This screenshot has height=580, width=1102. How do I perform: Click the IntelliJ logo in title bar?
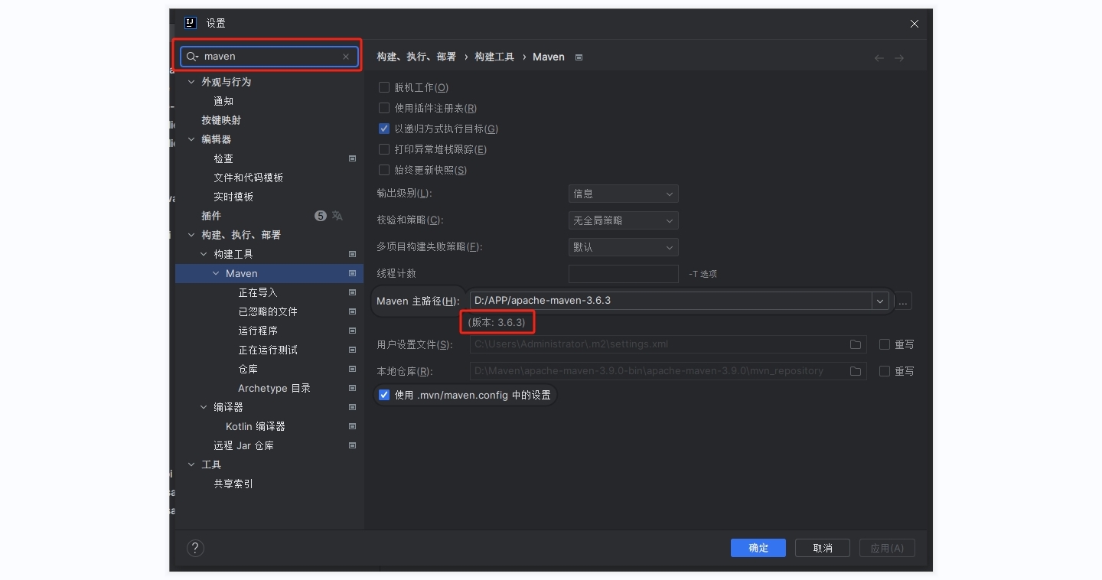(191, 23)
